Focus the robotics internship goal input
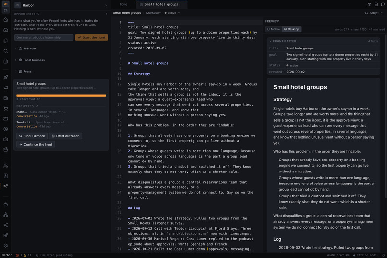The width and height of the screenshot is (387, 258). click(44, 37)
